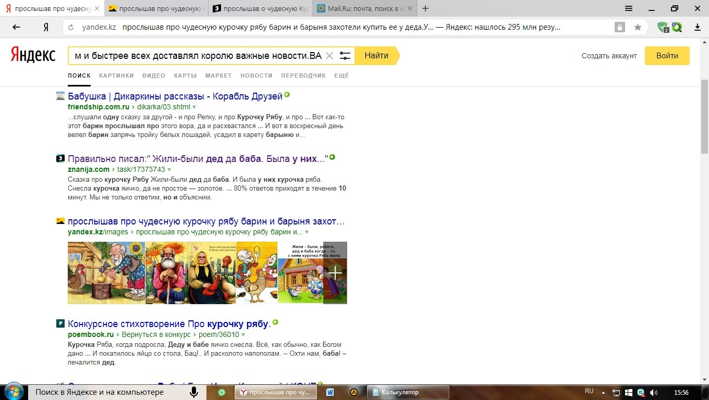Screen dimensions: 709x400
Task: Click the znanija.com favicon beside 'Правильно писал' result
Action: (60, 158)
